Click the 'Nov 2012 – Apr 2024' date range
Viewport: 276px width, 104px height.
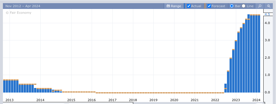[x=23, y=6]
